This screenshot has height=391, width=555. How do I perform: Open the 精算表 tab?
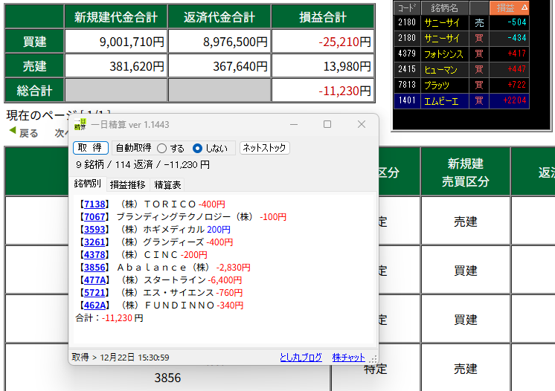coord(167,184)
